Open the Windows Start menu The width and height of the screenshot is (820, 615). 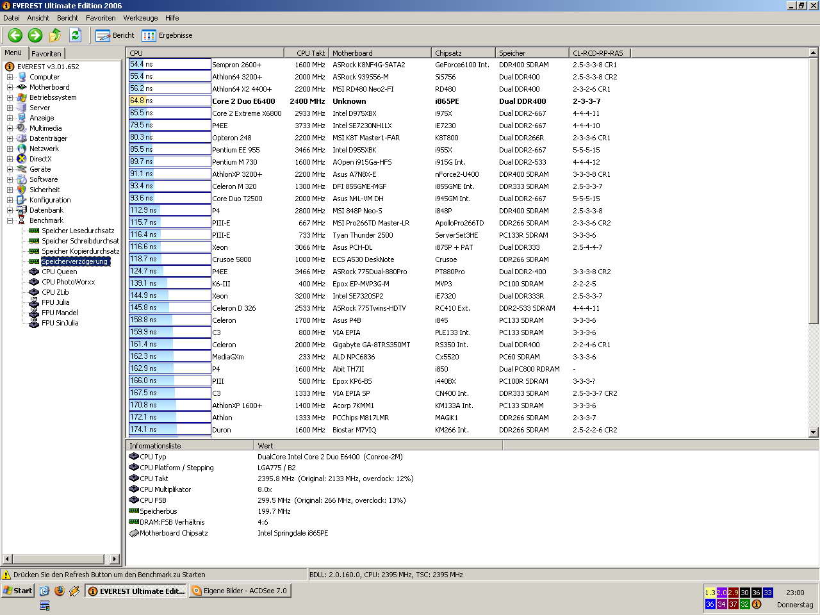[x=18, y=591]
